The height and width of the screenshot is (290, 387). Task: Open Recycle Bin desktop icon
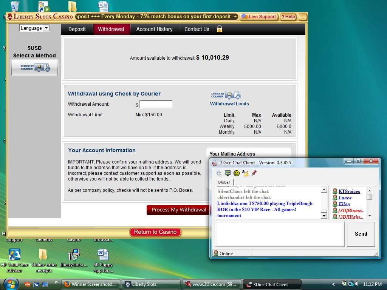point(15,6)
